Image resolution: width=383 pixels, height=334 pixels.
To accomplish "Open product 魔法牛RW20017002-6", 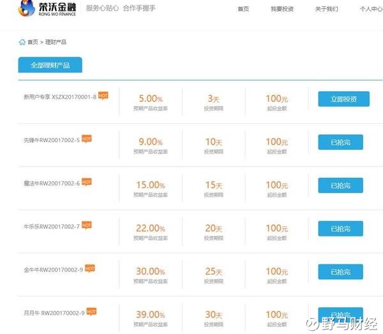I will (52, 184).
